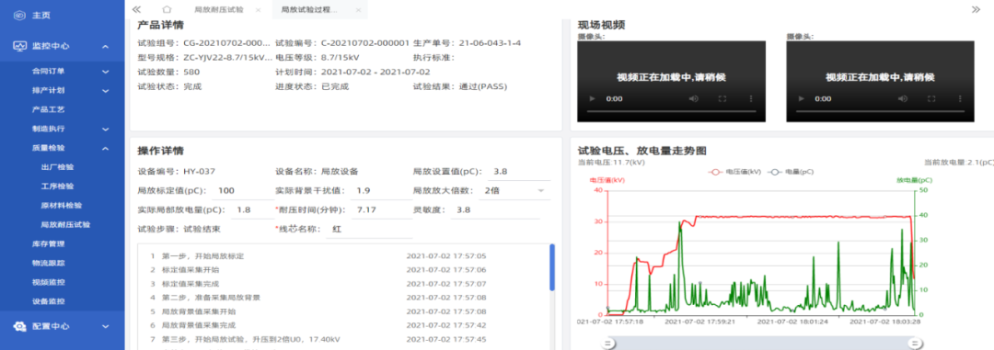This screenshot has height=350, width=994.
Task: Click test result 通过(PASS) text
Action: click(483, 86)
